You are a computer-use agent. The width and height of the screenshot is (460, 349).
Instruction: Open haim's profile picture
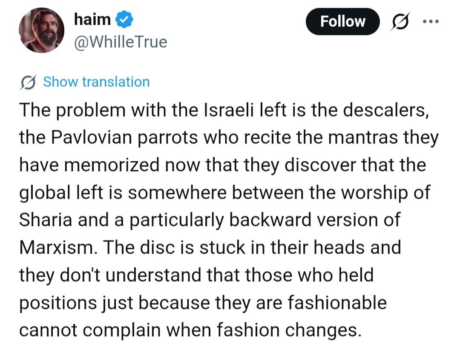[x=41, y=31]
